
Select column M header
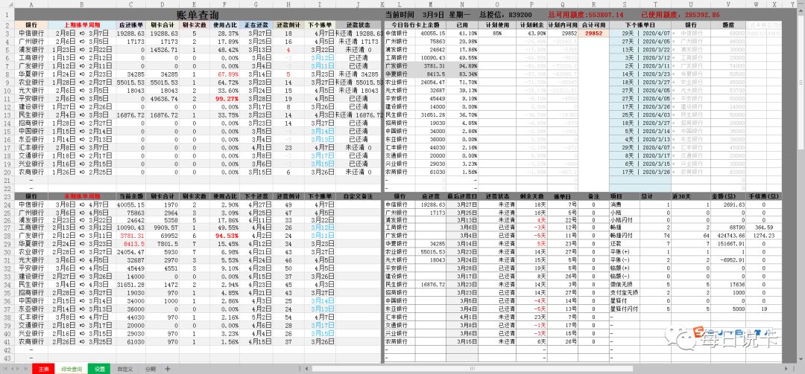430,4
